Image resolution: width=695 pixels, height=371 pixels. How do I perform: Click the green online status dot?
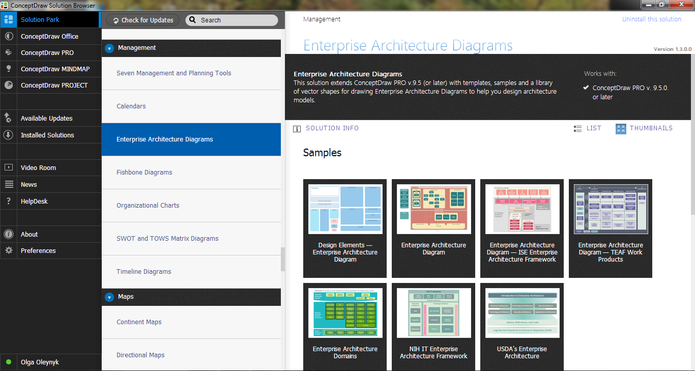pos(9,362)
